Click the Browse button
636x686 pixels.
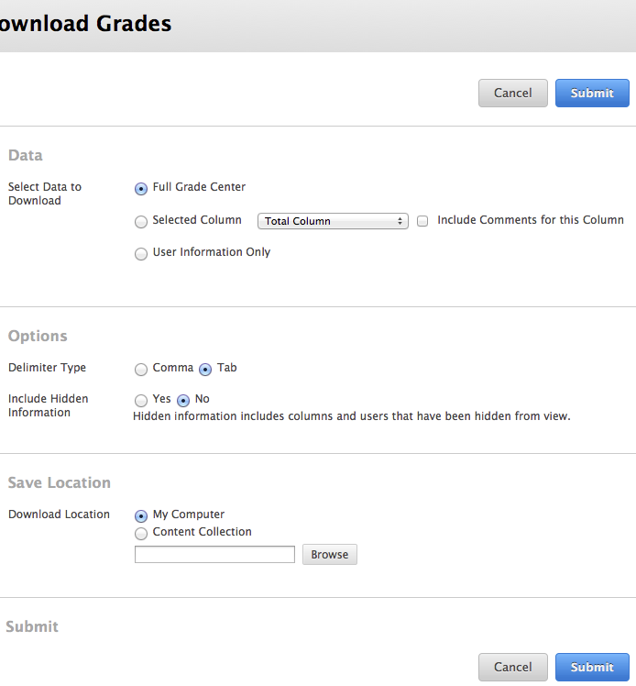click(x=330, y=554)
